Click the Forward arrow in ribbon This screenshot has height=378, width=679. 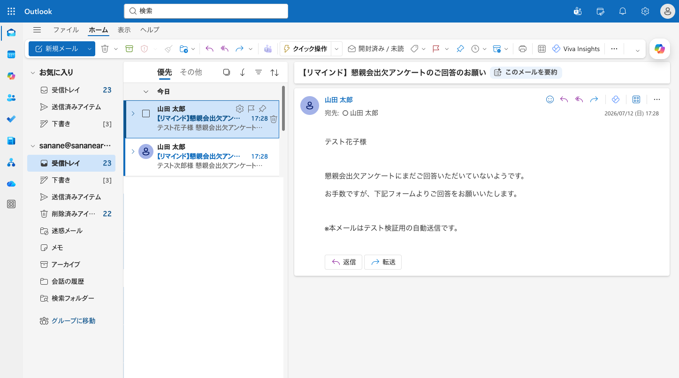click(x=239, y=49)
